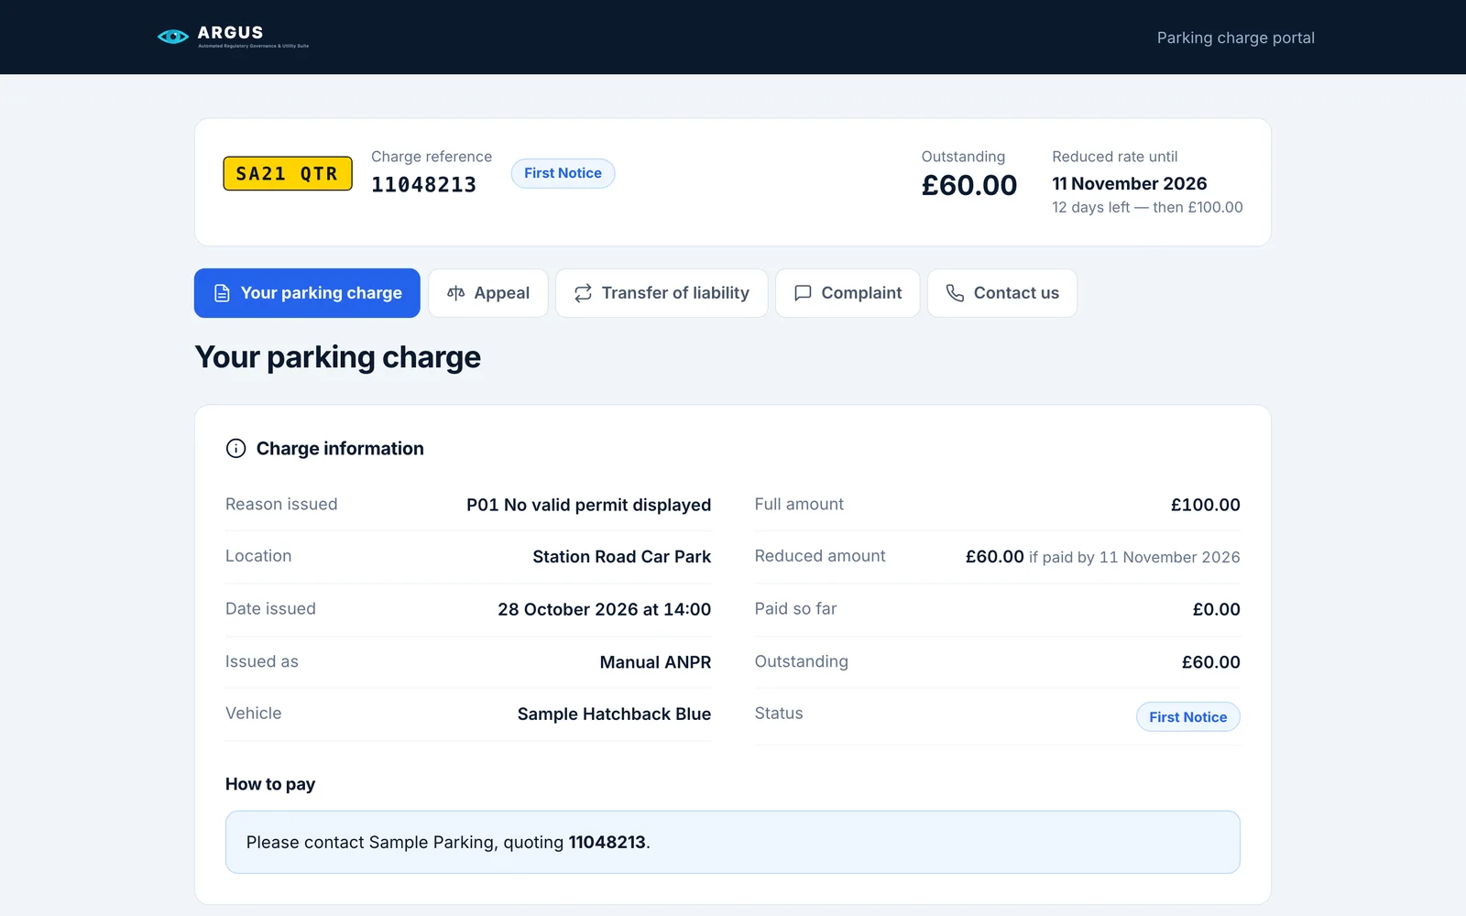This screenshot has width=1466, height=916.
Task: Click the charge reference number 11048213 in the header card
Action: click(x=423, y=185)
